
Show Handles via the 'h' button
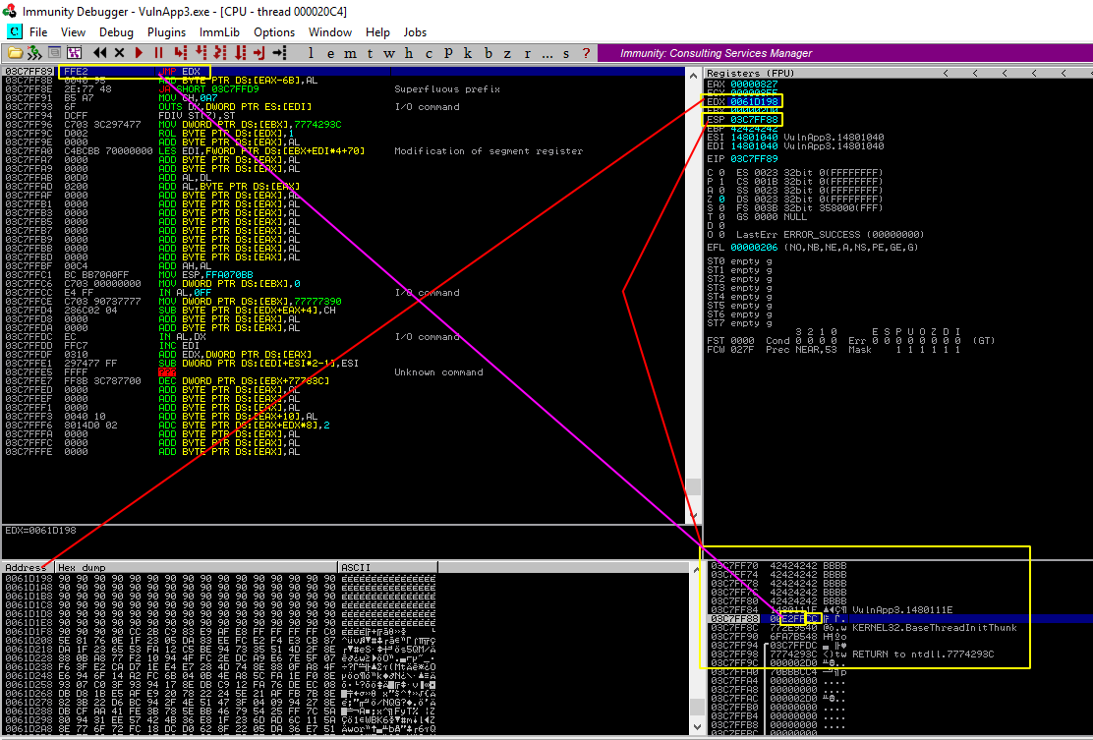[x=409, y=53]
